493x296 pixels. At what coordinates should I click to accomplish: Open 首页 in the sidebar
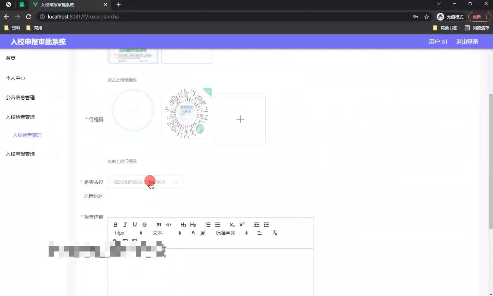[11, 58]
